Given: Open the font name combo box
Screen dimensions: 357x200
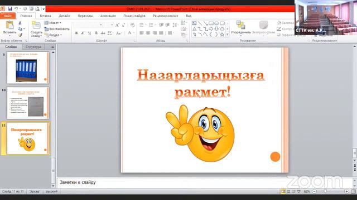Looking at the screenshot, I should pos(88,25).
